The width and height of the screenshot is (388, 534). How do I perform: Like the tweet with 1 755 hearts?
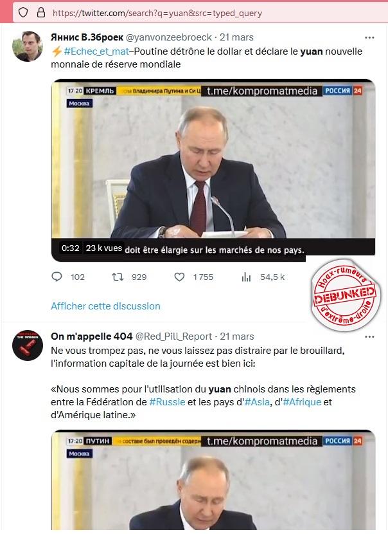coord(179,277)
